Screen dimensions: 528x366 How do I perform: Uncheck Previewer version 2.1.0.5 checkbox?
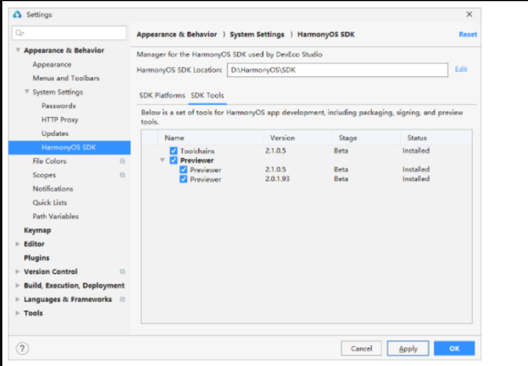(183, 170)
